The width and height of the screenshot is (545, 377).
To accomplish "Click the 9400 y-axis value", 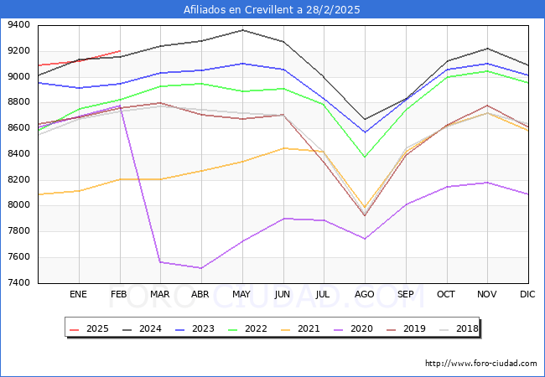I will click(18, 25).
